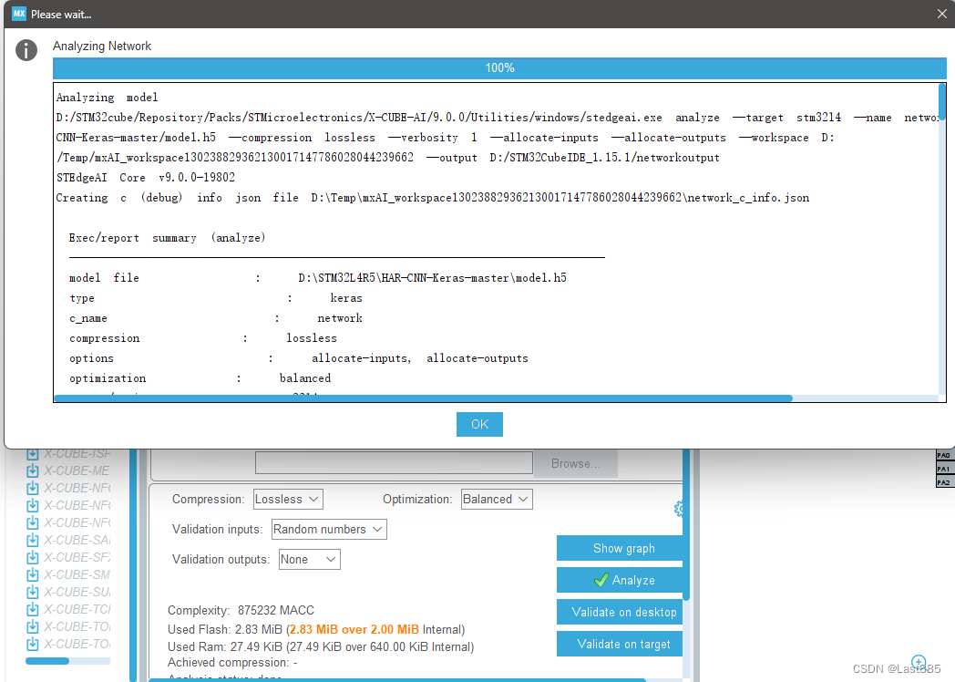The image size is (955, 682).
Task: Click the 'STEdgeAI Core v9.0.0-19802' log line
Action: [x=145, y=178]
